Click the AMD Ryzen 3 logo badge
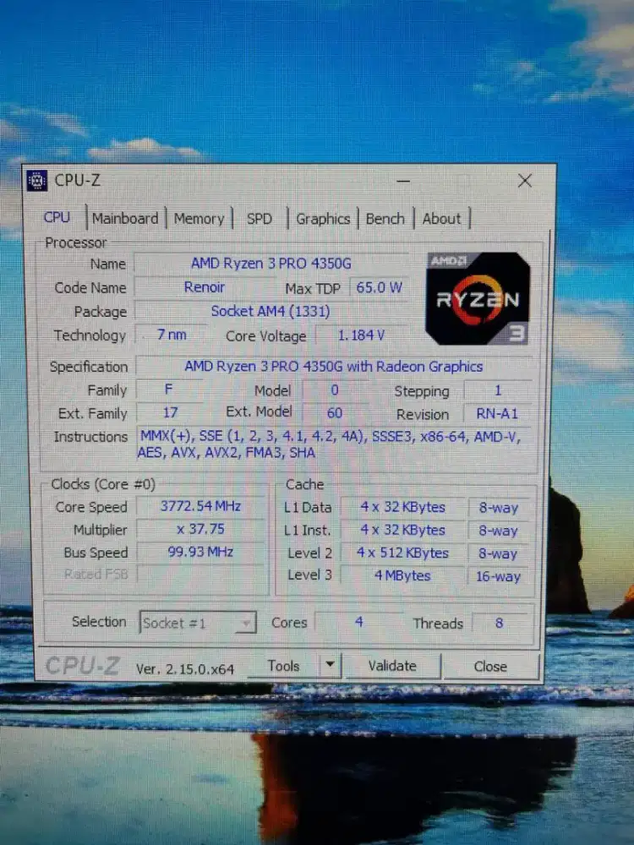The width and height of the screenshot is (634, 845). 478,298
